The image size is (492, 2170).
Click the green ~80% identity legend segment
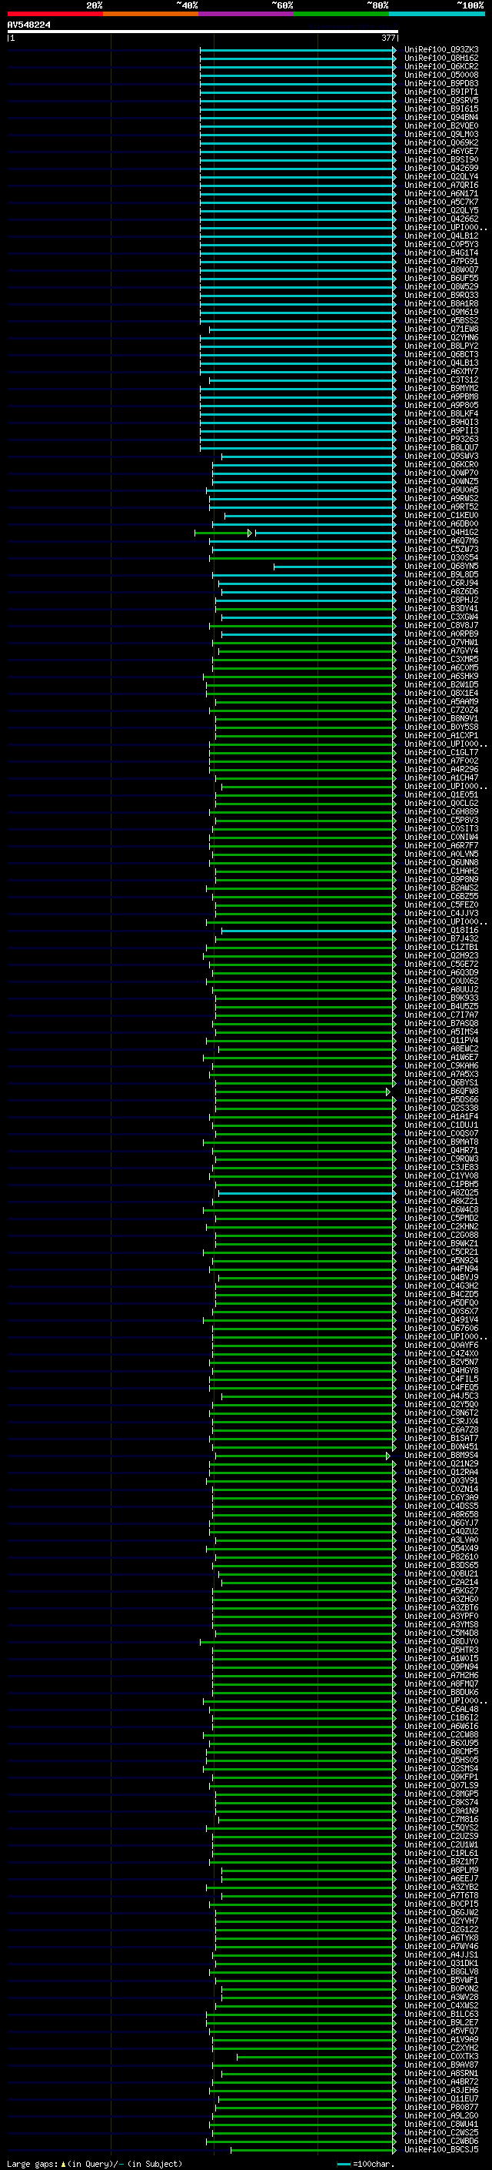click(341, 14)
